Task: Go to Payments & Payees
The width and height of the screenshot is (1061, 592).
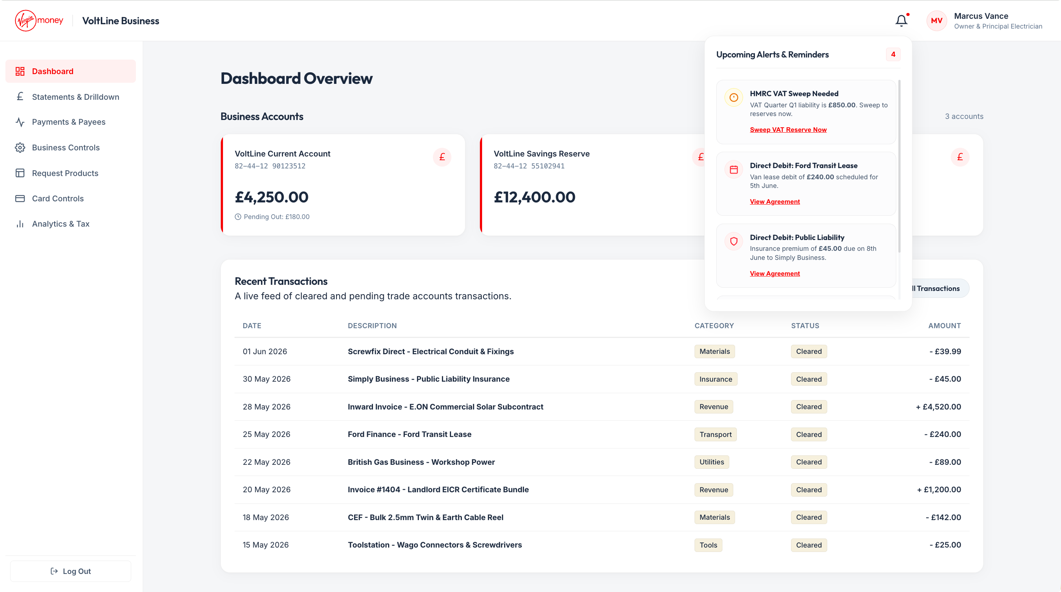Action: [70, 122]
